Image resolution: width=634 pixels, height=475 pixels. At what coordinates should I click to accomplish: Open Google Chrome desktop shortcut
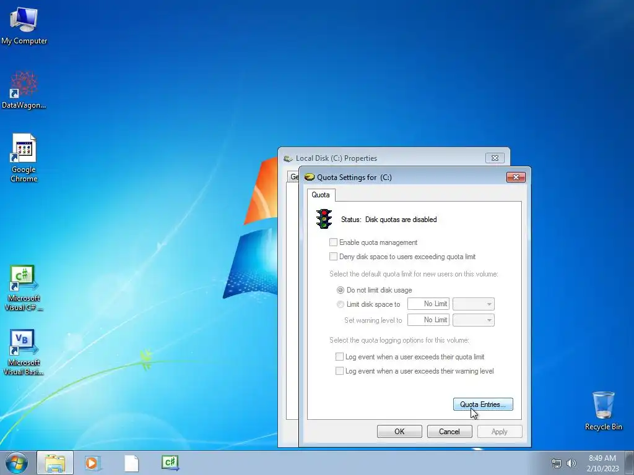(24, 158)
